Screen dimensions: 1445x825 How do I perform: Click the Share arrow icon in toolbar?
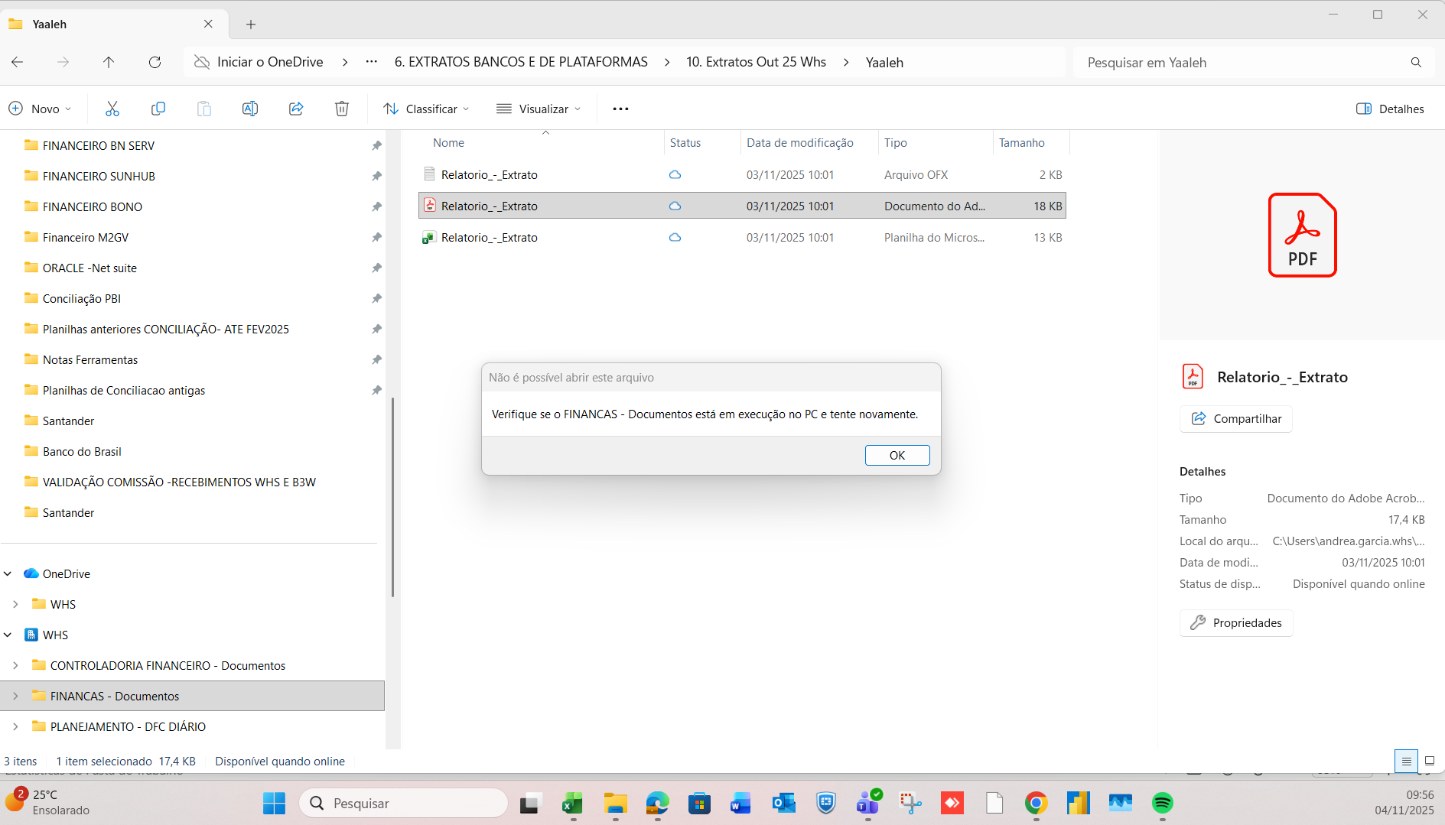296,109
